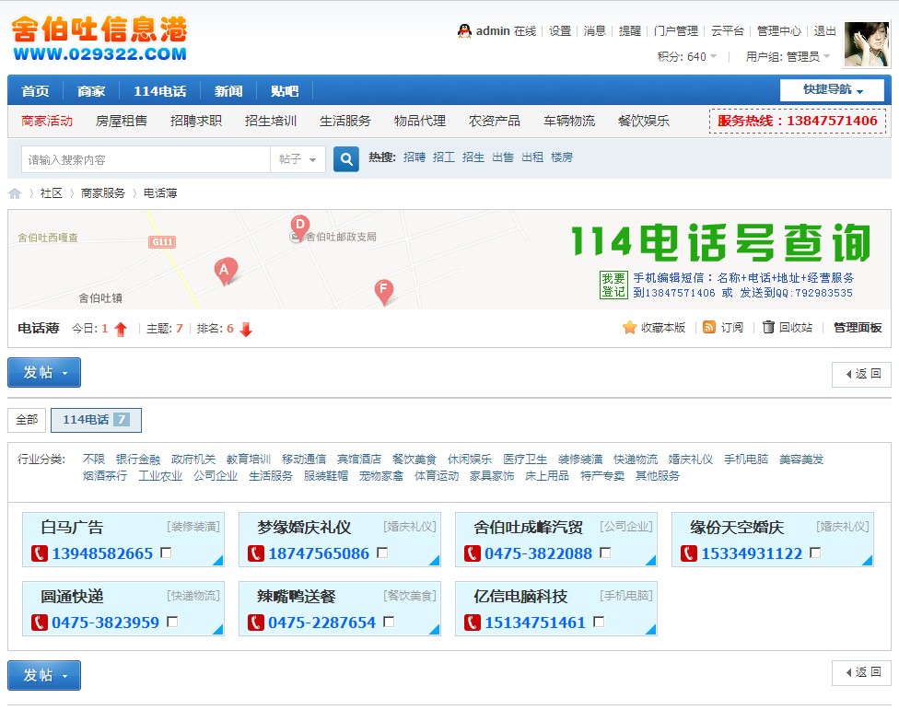
Task: Open the 贴吧 main nav tab
Action: point(285,91)
